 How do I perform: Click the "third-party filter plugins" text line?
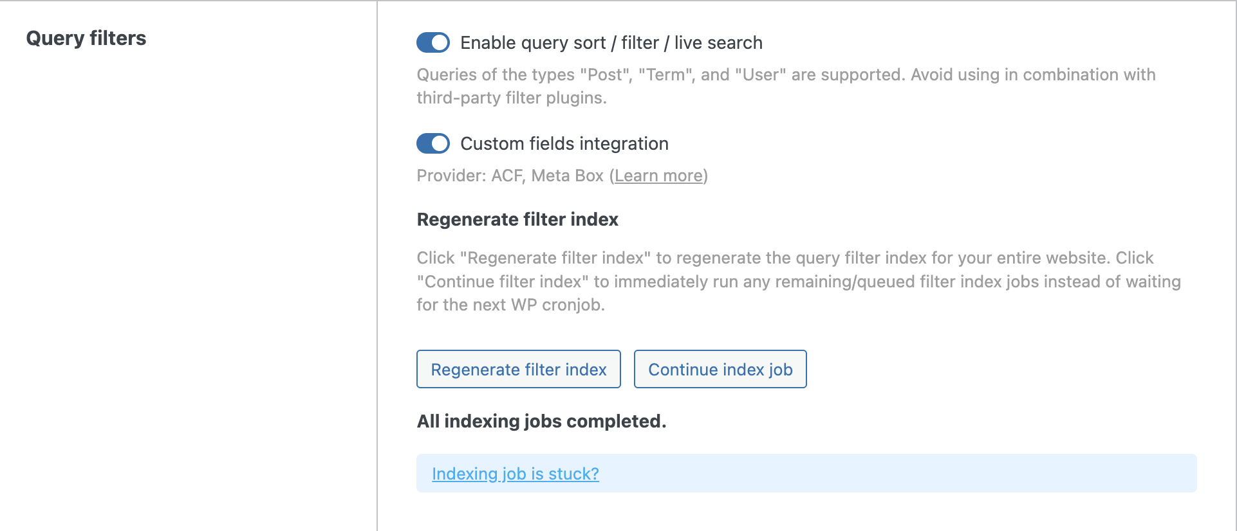511,98
